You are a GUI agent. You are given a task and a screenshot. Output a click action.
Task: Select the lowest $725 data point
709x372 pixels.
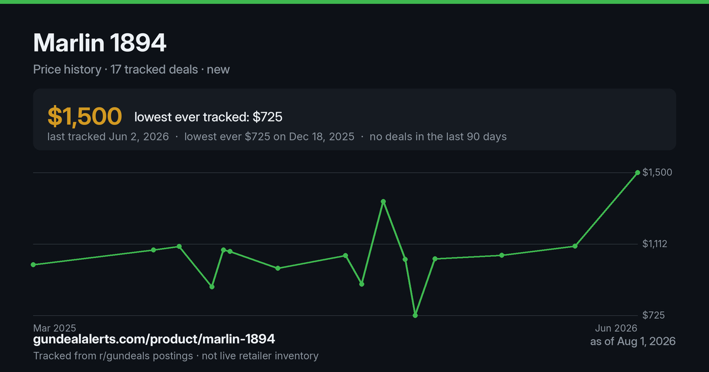(x=415, y=315)
